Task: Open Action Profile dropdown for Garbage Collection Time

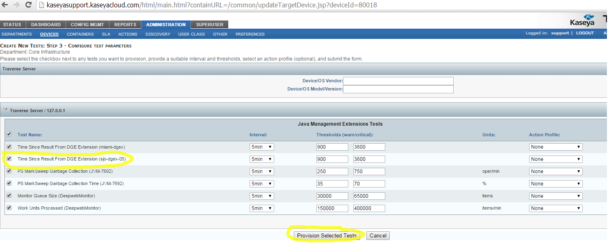Action: [x=556, y=184]
